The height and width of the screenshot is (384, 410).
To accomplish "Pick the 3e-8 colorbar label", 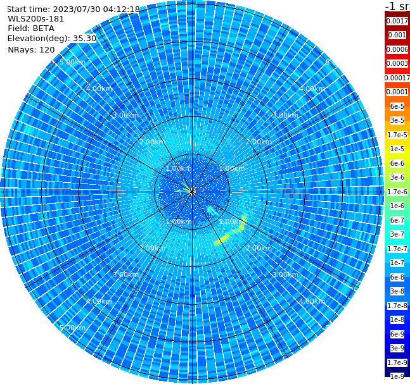I will pyautogui.click(x=397, y=291).
